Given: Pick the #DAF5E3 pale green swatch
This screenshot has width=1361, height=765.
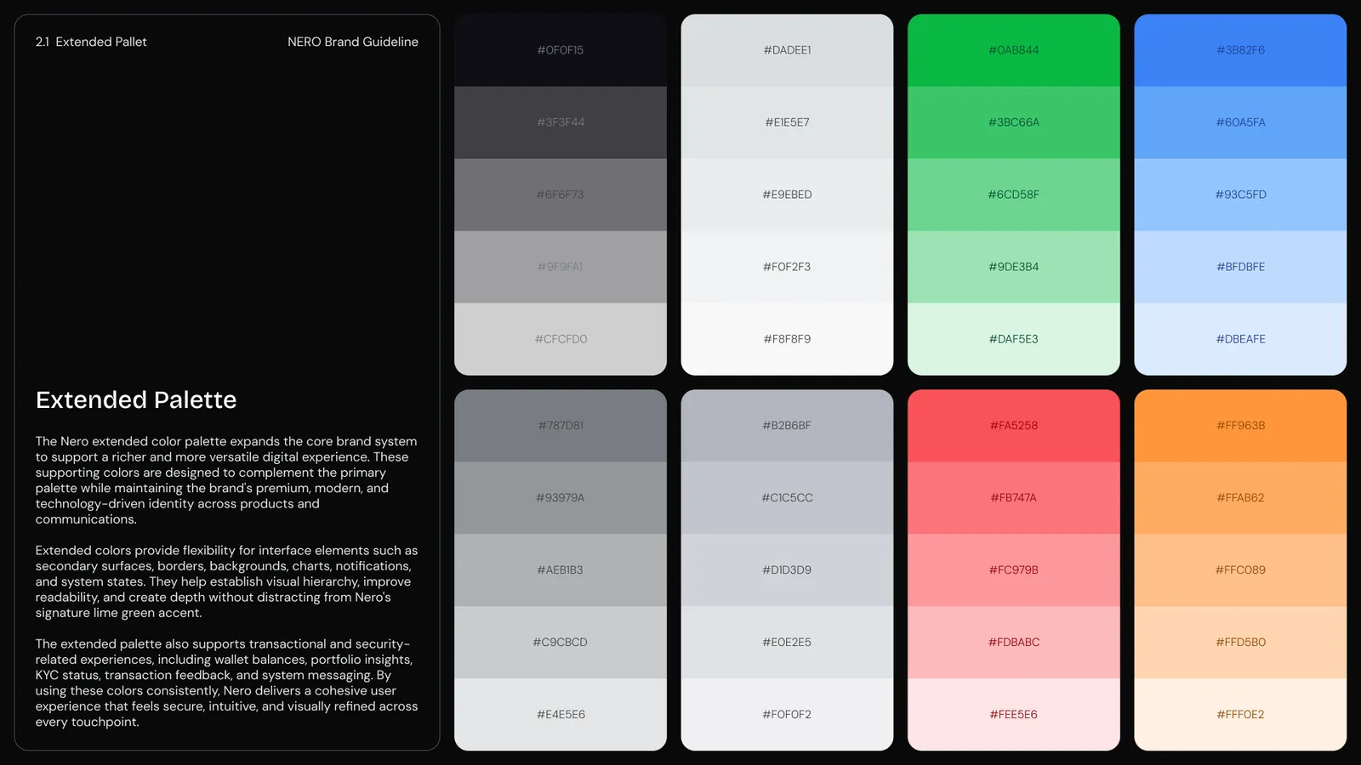Looking at the screenshot, I should click(1014, 339).
